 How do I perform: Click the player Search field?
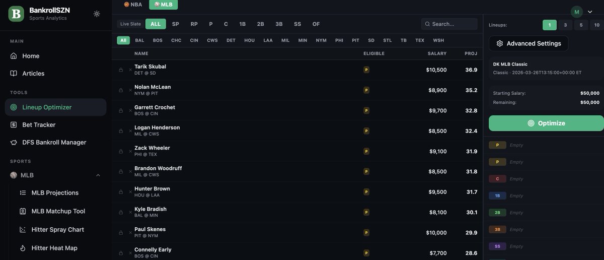(x=449, y=24)
